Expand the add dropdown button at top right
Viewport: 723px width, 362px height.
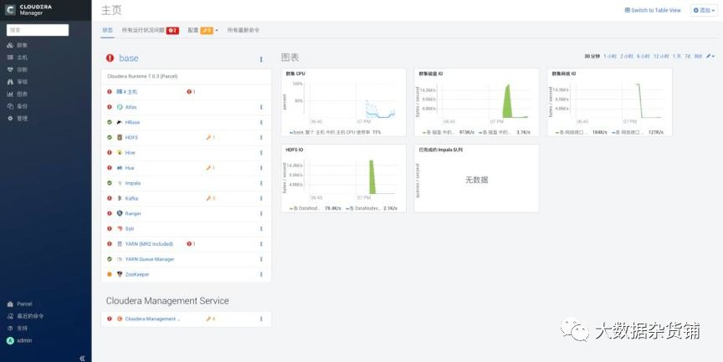pos(704,10)
